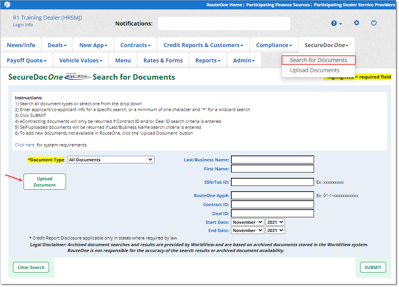The height and width of the screenshot is (287, 399).
Task: Focus the SSN/Tax ID field
Action: pos(272,182)
